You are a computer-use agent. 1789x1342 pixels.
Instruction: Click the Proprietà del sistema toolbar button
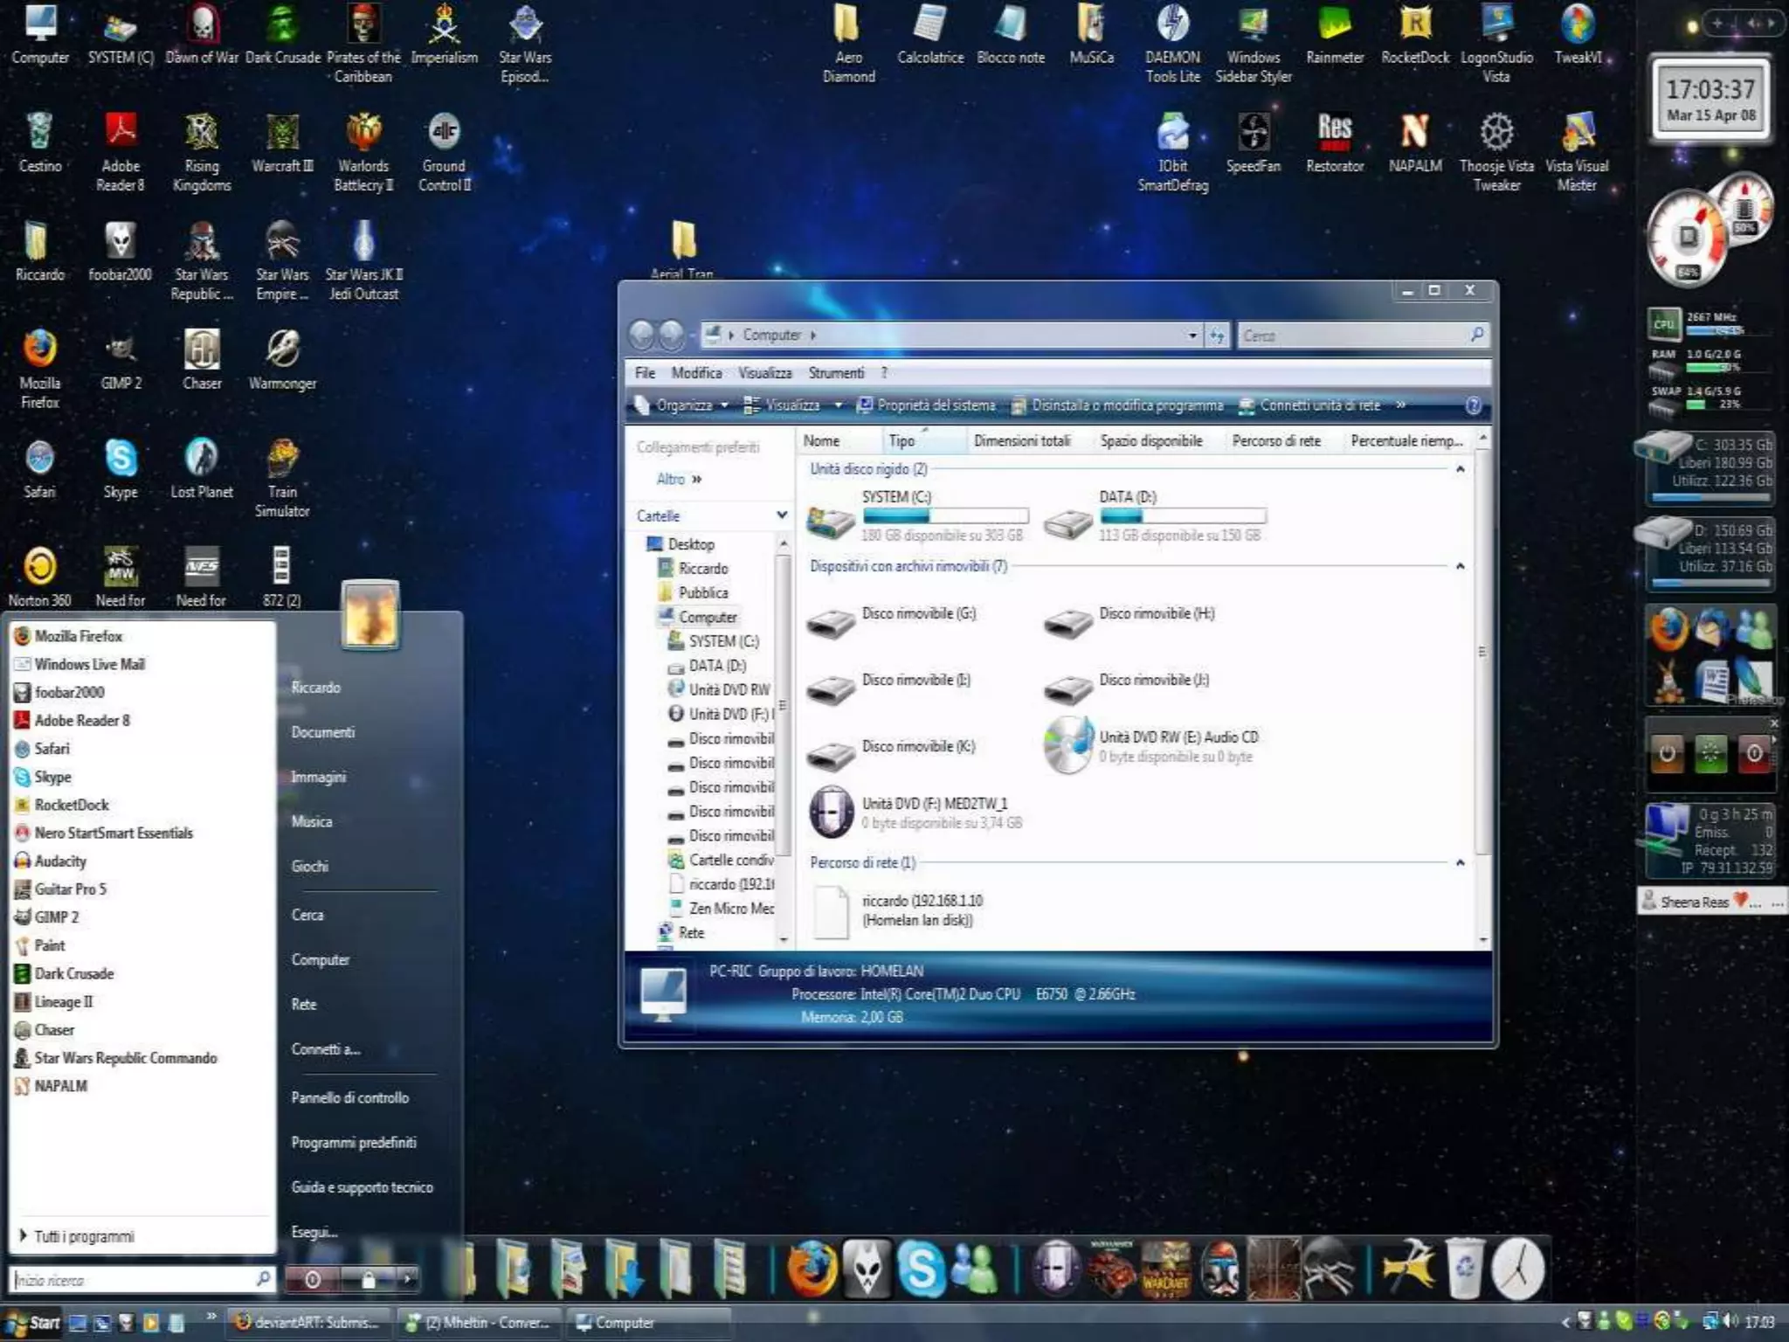927,405
